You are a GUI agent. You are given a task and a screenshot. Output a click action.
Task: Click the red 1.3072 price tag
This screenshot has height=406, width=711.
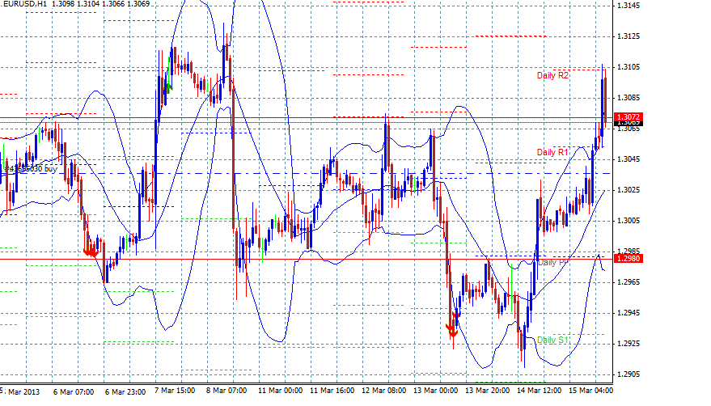tap(628, 117)
